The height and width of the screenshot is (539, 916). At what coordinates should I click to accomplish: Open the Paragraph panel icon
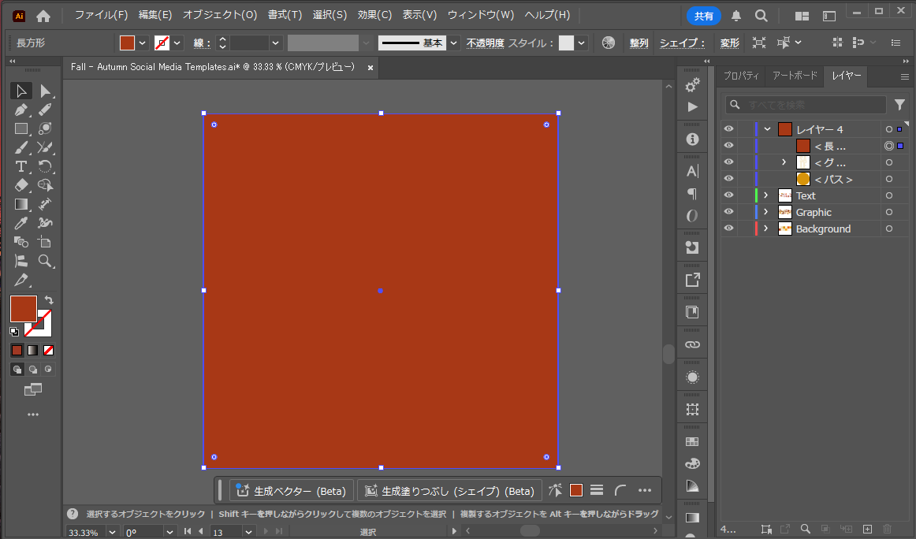(x=692, y=193)
